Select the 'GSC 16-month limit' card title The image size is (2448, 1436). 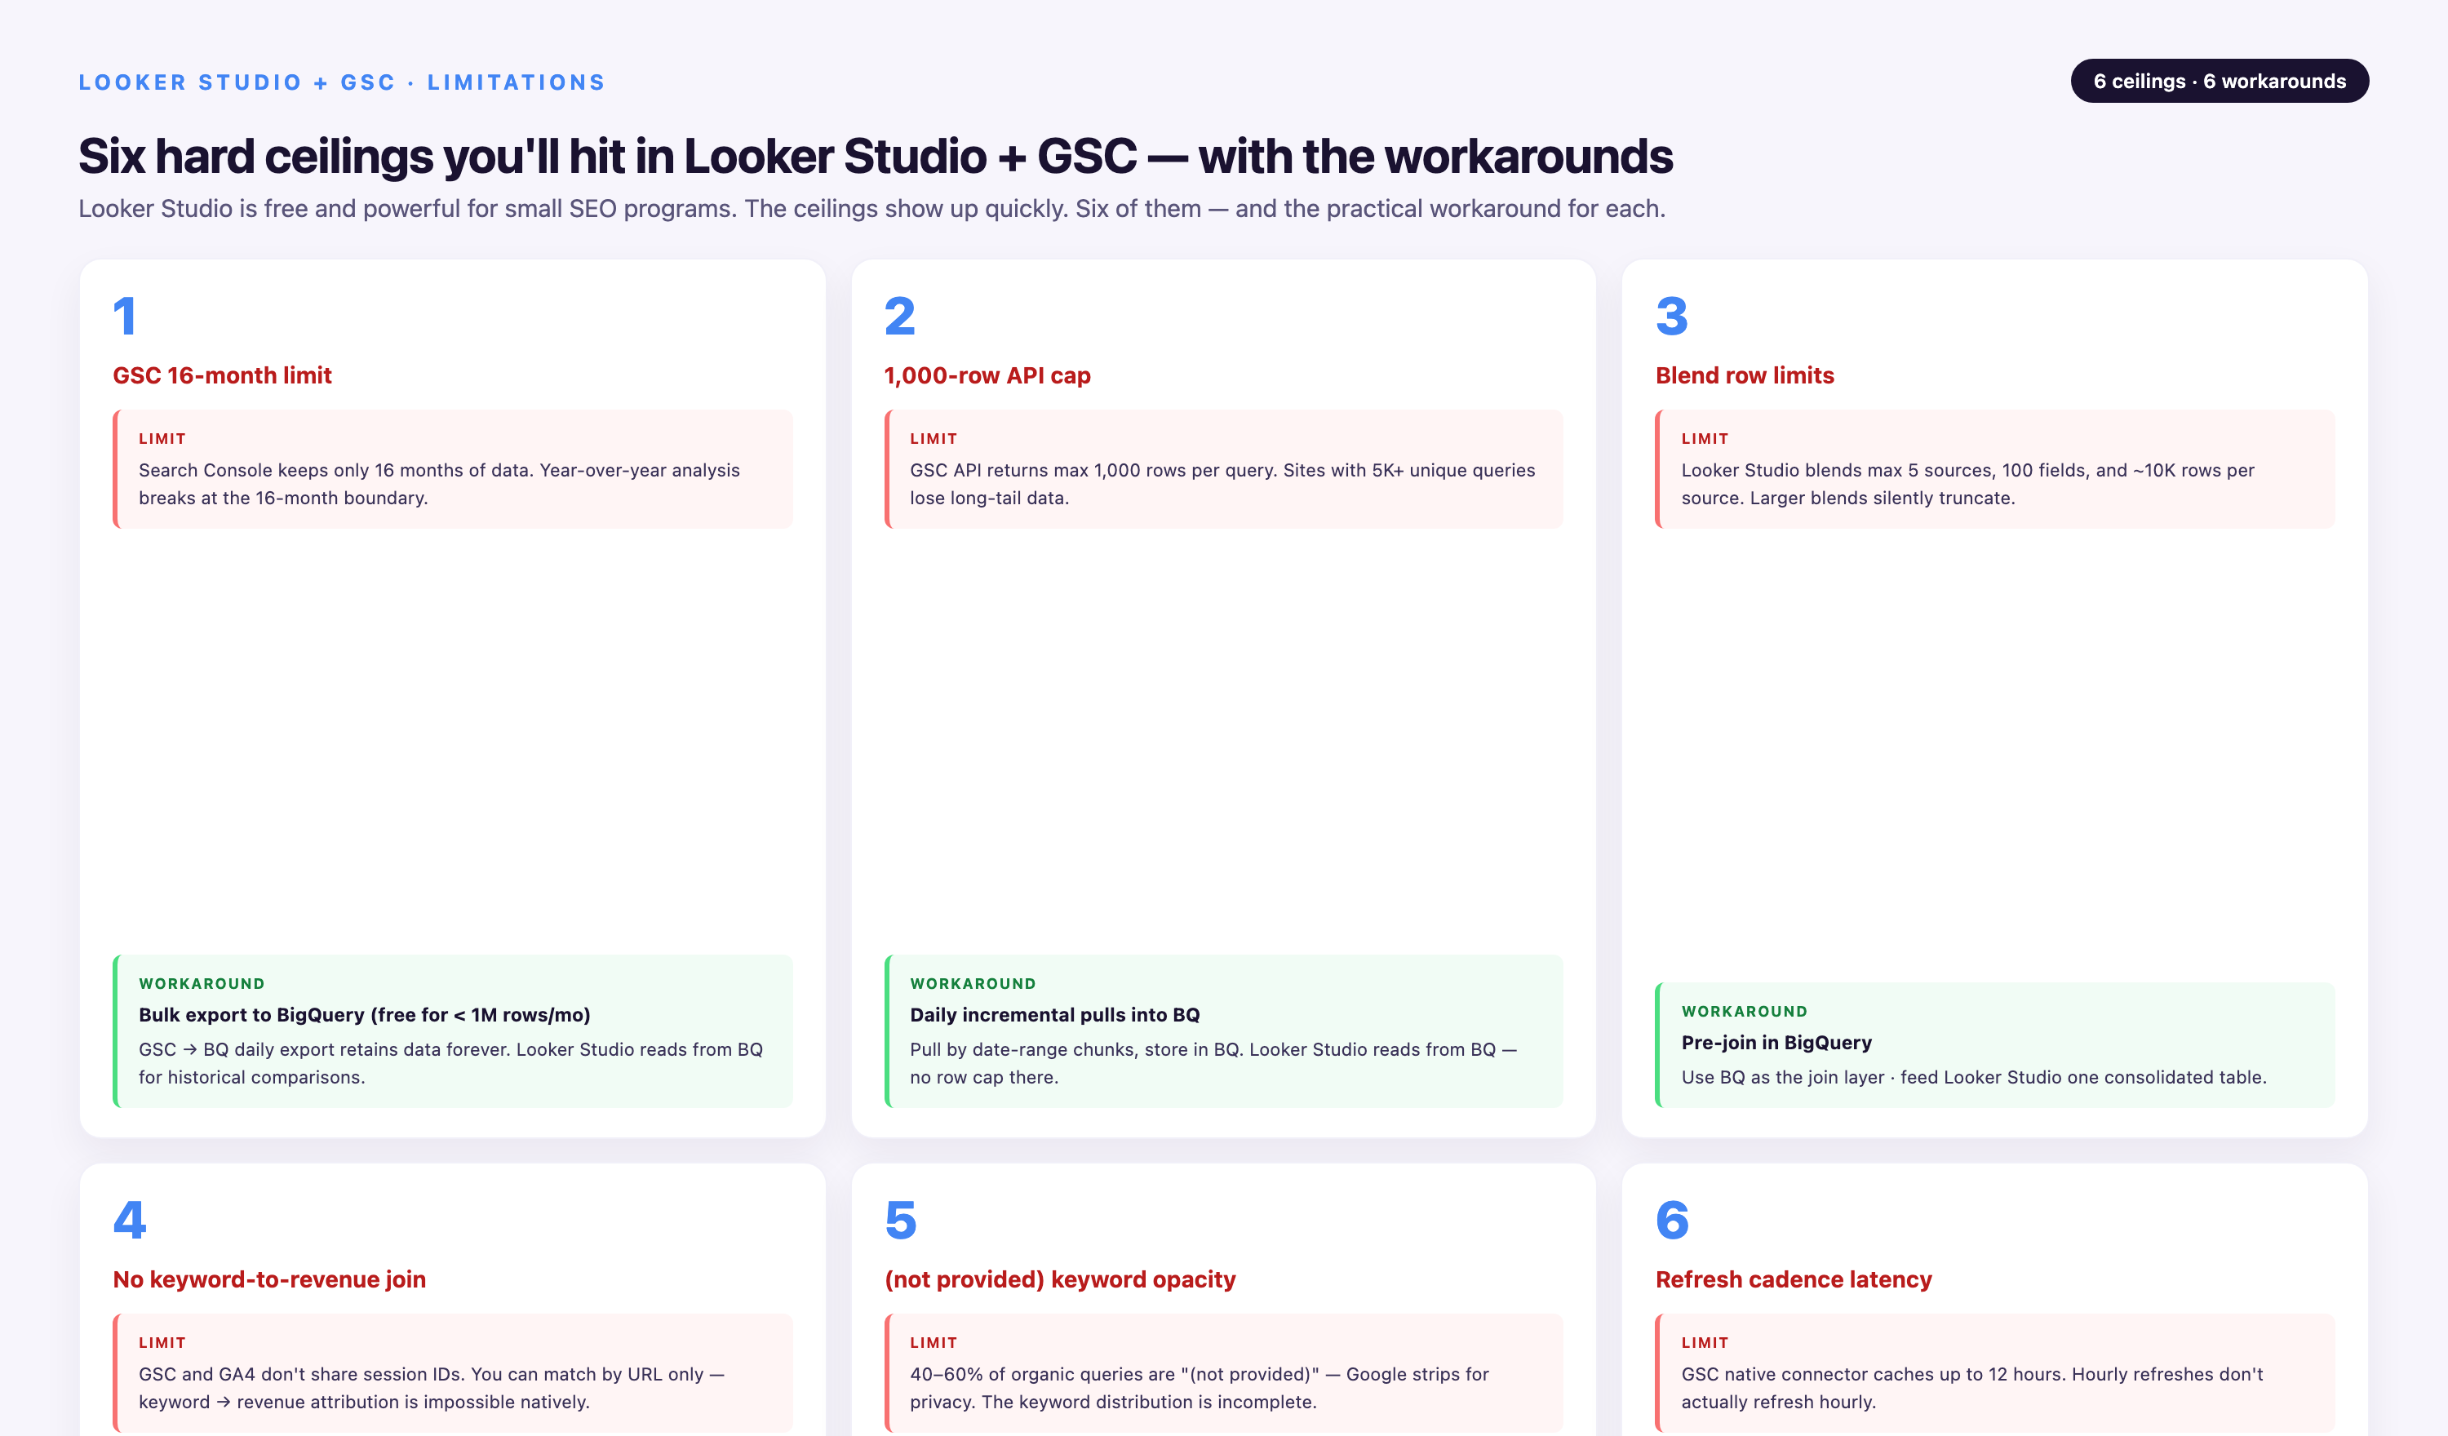(223, 375)
